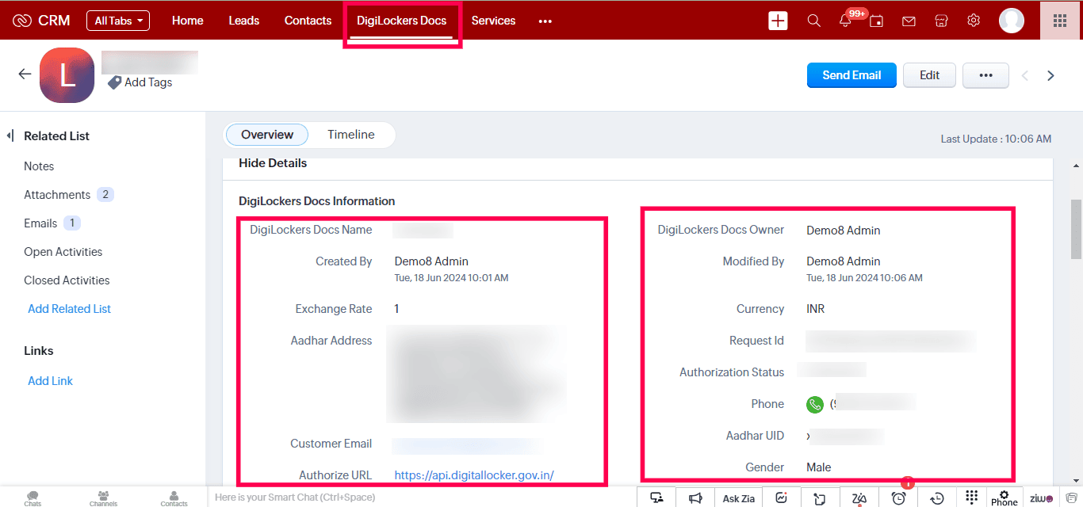This screenshot has width=1083, height=507.
Task: Open Open Activities in related list
Action: [x=63, y=252]
